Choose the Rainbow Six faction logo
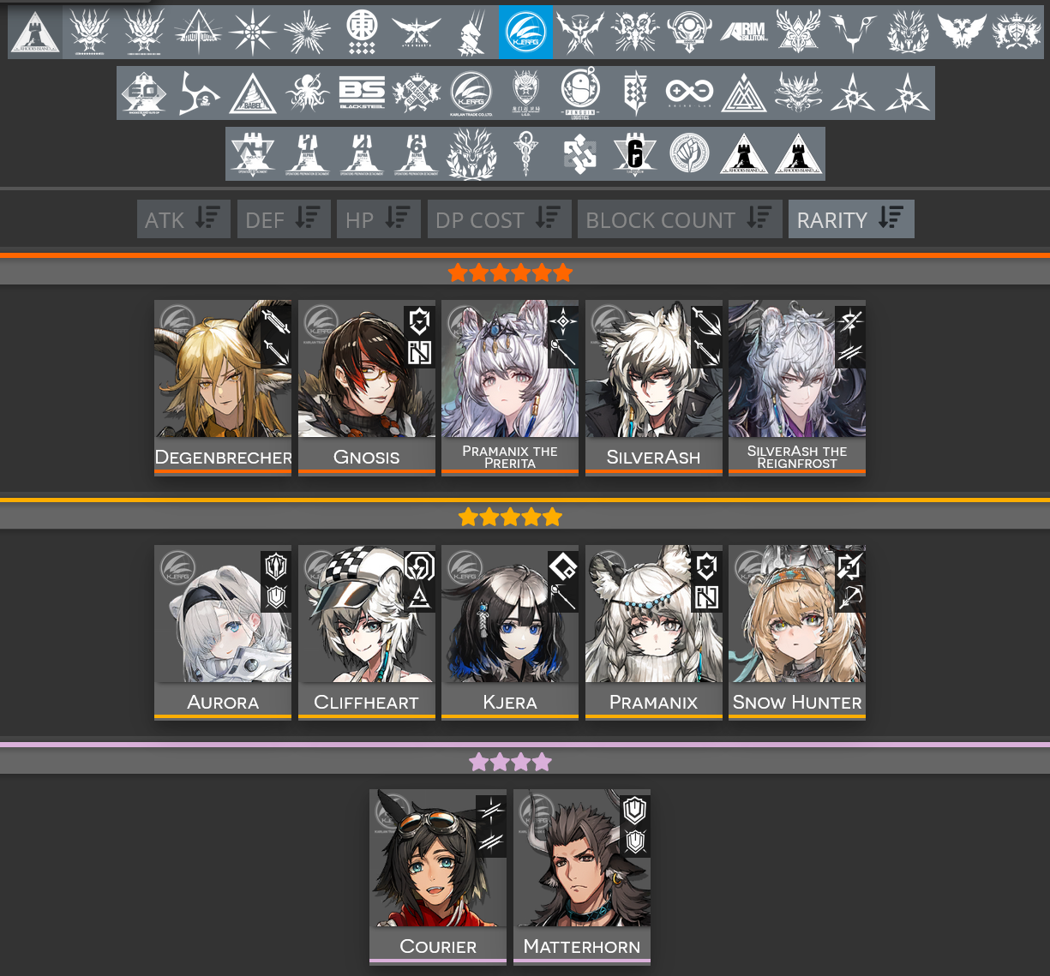1050x976 pixels. coord(634,153)
